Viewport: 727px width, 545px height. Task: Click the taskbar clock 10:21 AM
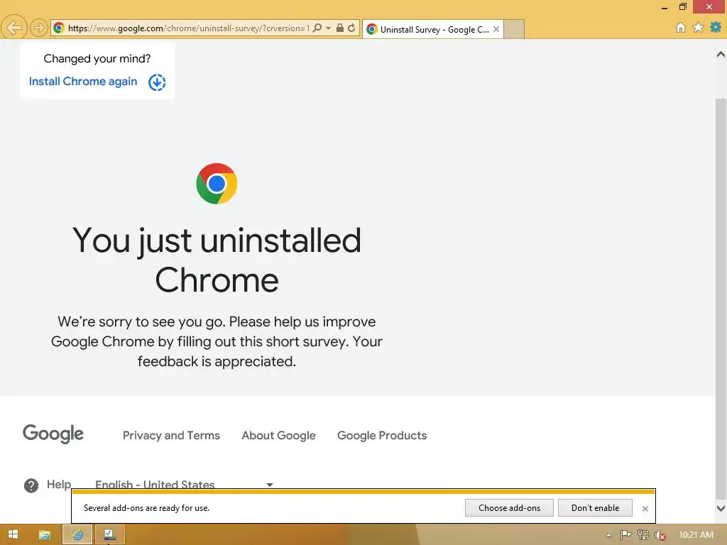tap(696, 535)
